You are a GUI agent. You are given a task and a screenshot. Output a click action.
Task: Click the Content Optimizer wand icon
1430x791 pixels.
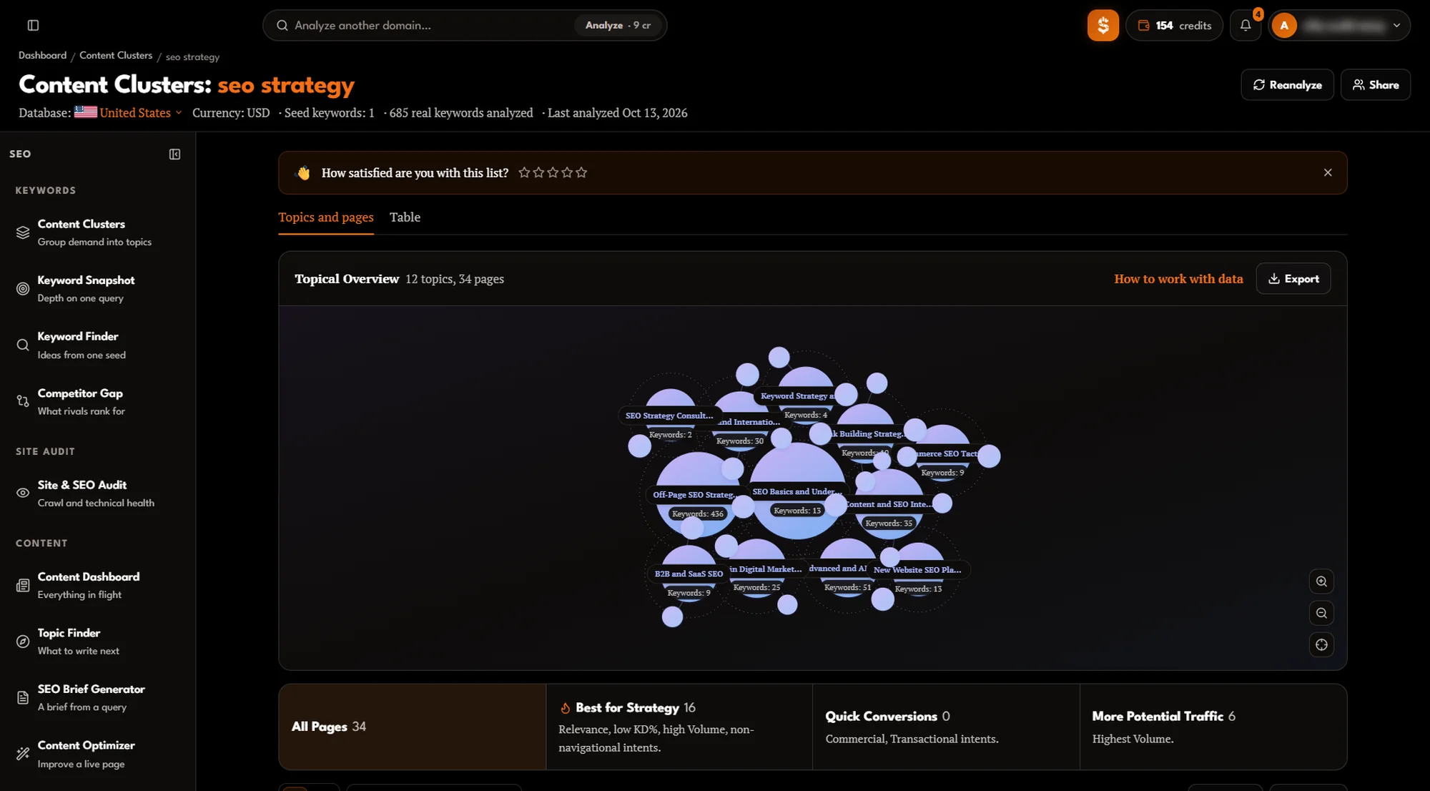[x=23, y=754]
